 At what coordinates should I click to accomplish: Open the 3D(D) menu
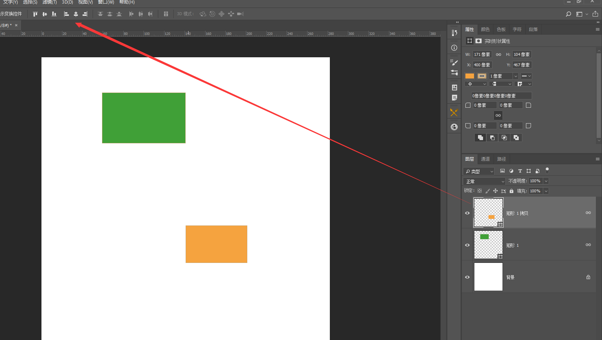click(67, 2)
